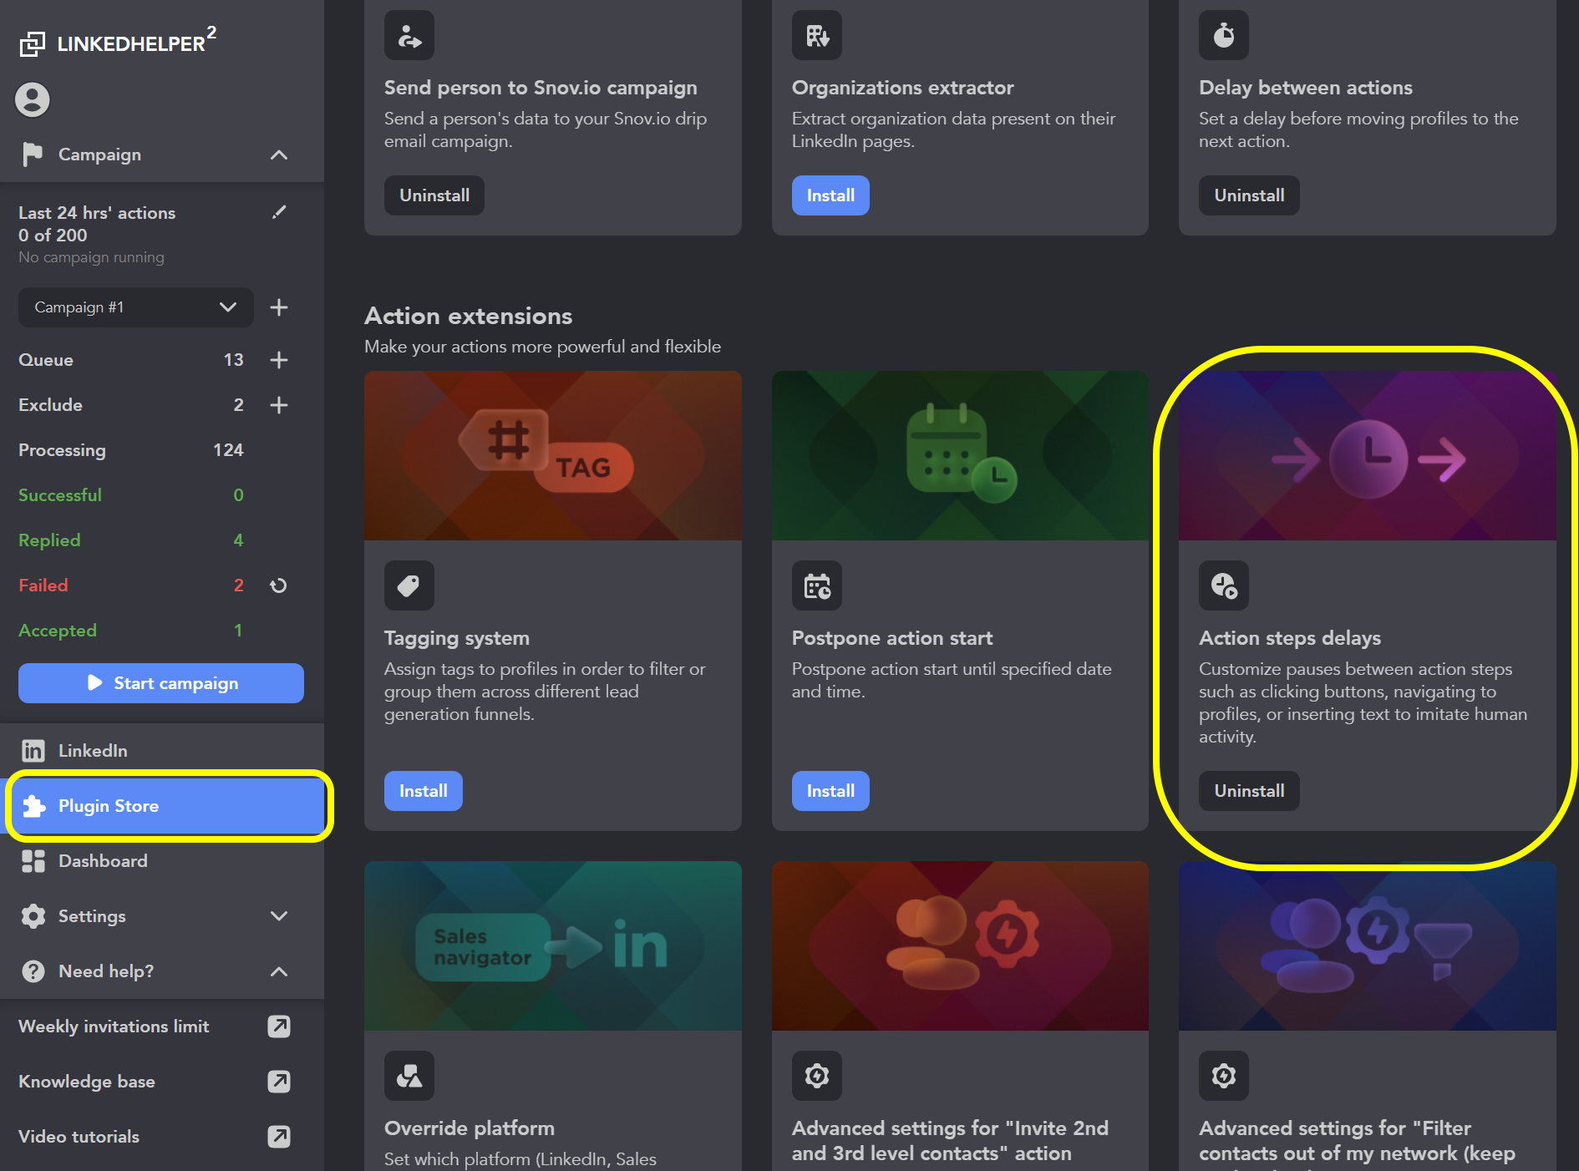The width and height of the screenshot is (1579, 1171).
Task: Click the Delay between actions stopwatch icon
Action: coord(1224,35)
